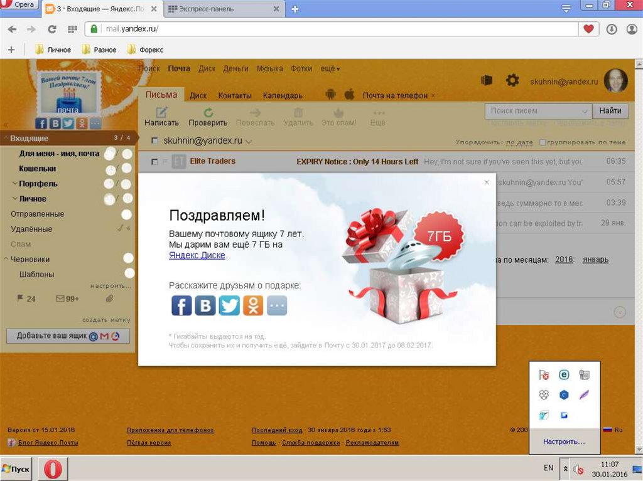Collapse the Черновики folder
The width and height of the screenshot is (643, 481).
(6, 259)
